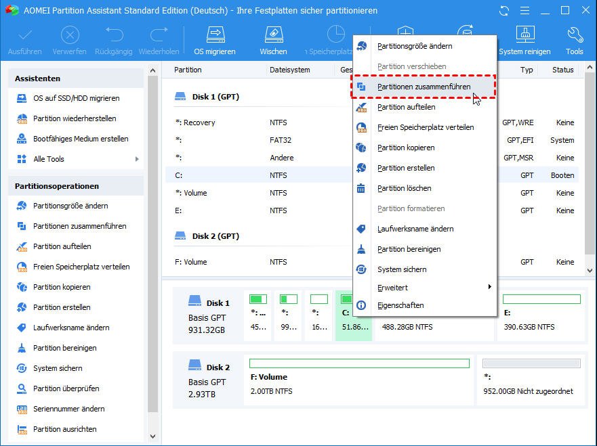The width and height of the screenshot is (597, 446).
Task: Select Partition erstellen in context menu
Action: coord(424,168)
